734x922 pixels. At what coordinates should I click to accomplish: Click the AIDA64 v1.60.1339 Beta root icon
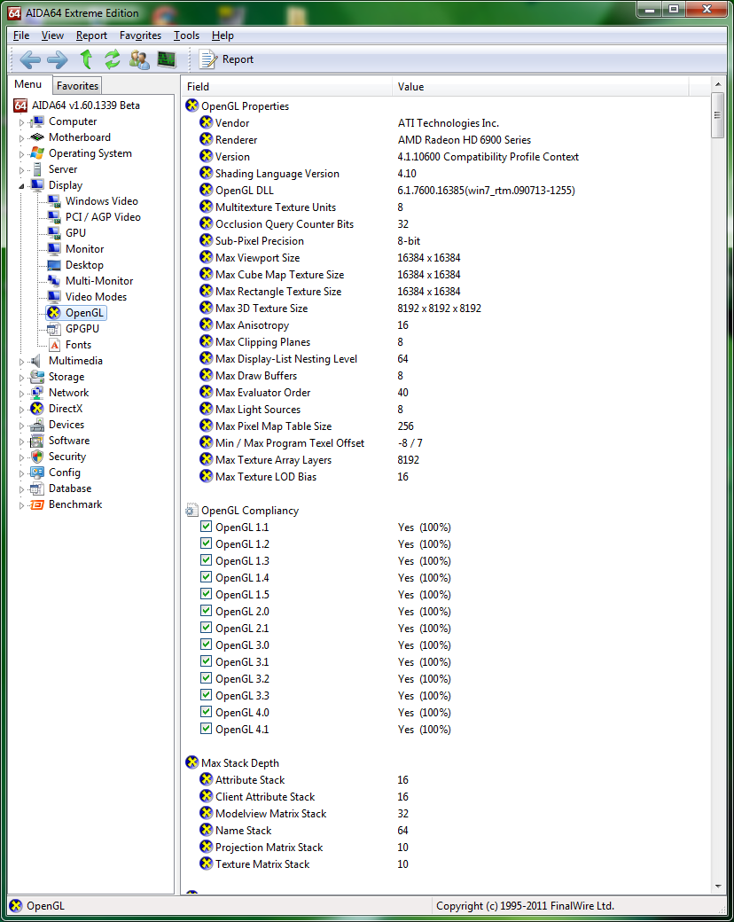20,105
